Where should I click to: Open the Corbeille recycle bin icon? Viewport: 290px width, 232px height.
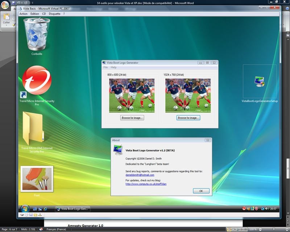[37, 34]
